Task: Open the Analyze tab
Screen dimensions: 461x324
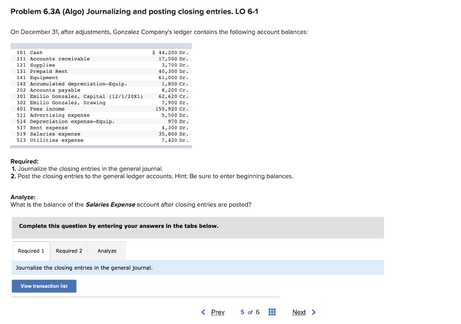Action: [x=107, y=251]
